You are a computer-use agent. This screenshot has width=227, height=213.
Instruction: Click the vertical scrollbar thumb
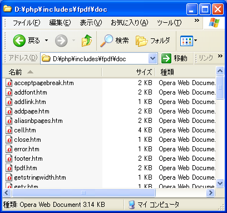(220, 87)
